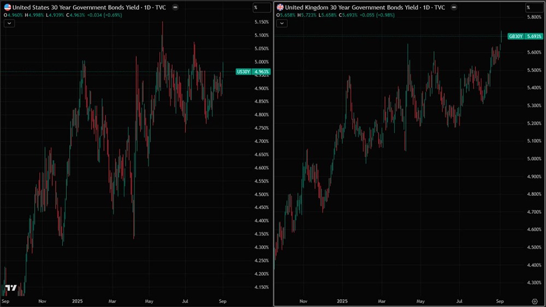Click United States 30 Year Government Bonds Yield title
The width and height of the screenshot is (546, 307).
[x=76, y=7]
